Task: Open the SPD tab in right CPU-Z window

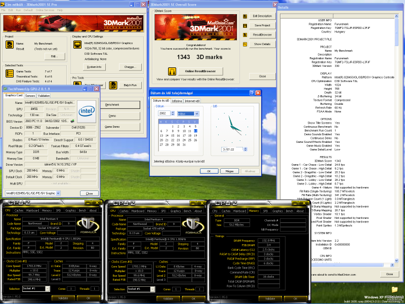Action: (265, 211)
